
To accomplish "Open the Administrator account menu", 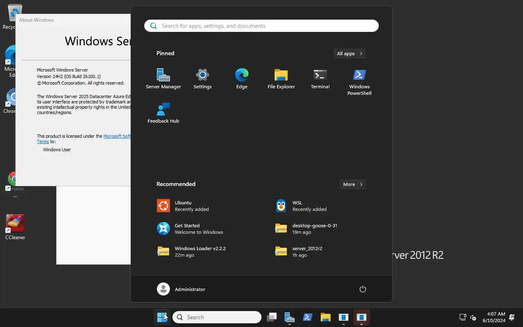I will (181, 289).
